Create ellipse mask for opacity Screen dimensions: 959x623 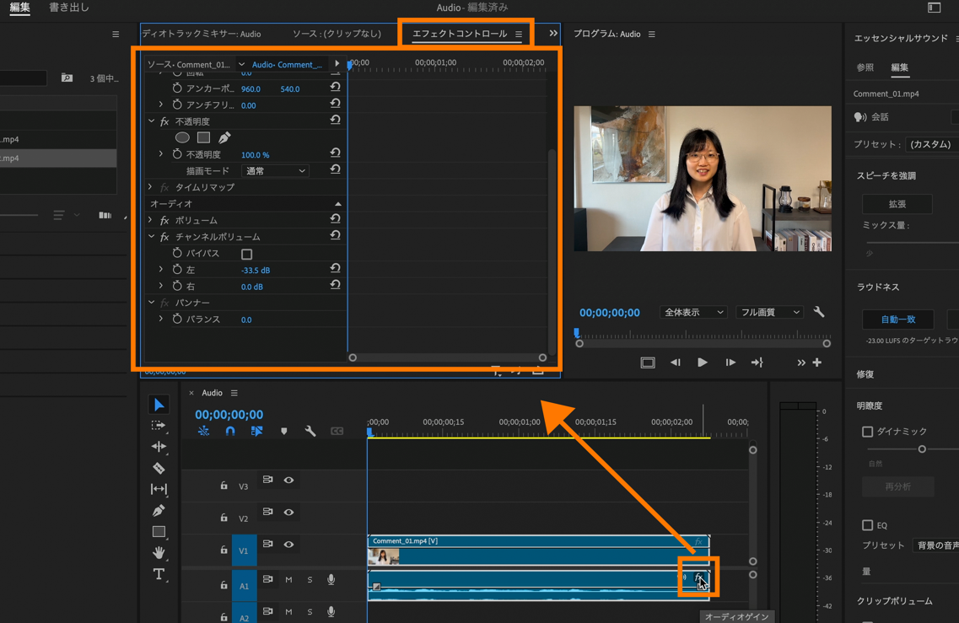click(x=182, y=137)
